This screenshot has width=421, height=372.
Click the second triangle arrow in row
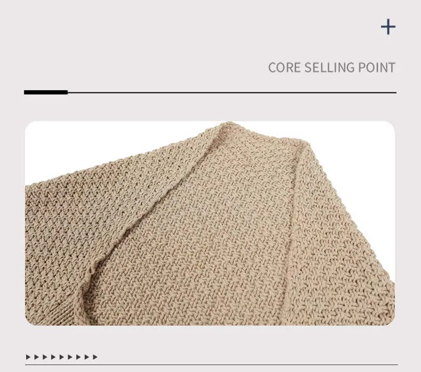[37, 357]
